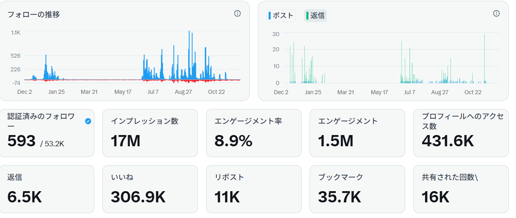516x218 pixels.
Task: Click the green color marker for 返信
Action: tap(308, 16)
